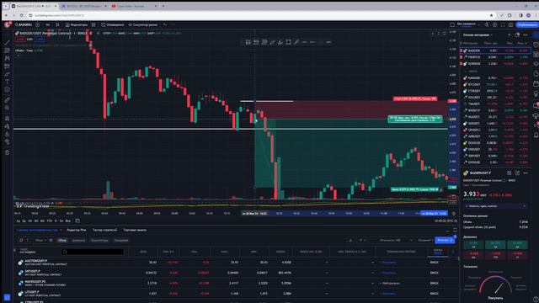Open the emoji icons drawing tool

pyautogui.click(x=8, y=90)
